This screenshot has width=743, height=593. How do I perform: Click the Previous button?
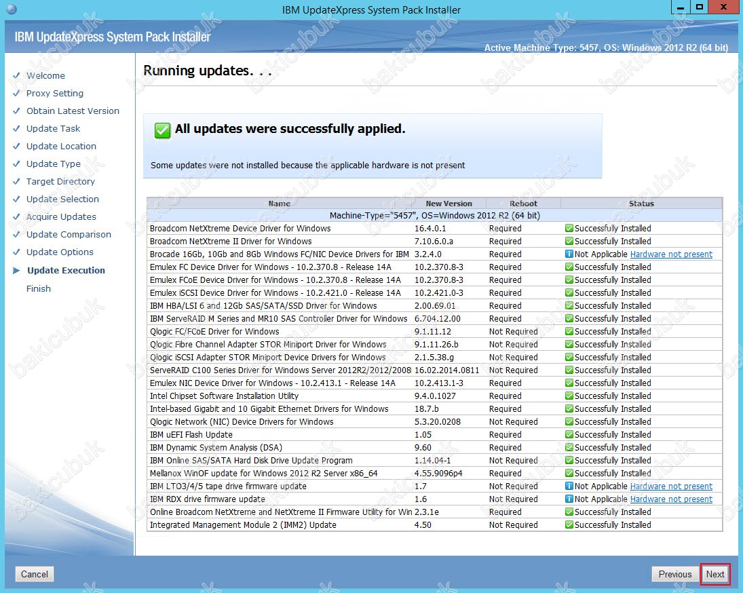pyautogui.click(x=674, y=574)
